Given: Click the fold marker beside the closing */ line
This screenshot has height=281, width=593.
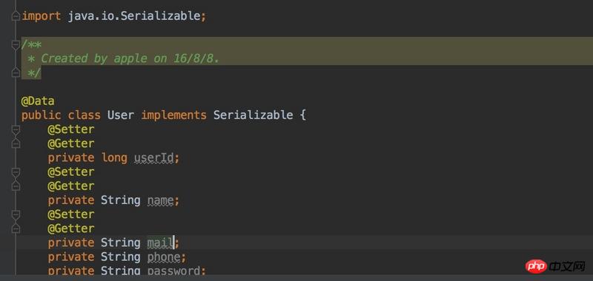Looking at the screenshot, I should point(16,72).
